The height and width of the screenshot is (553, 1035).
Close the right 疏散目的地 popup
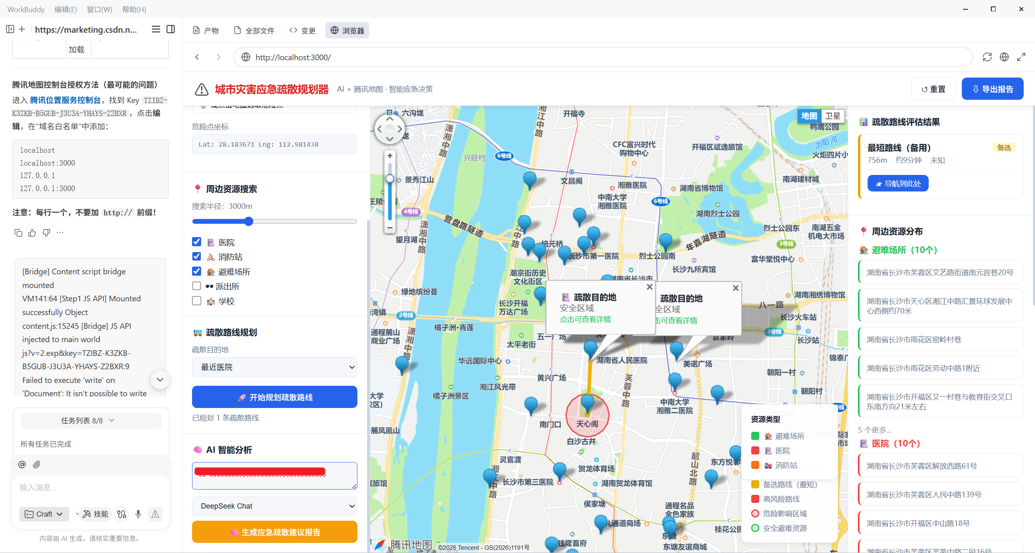tap(736, 288)
